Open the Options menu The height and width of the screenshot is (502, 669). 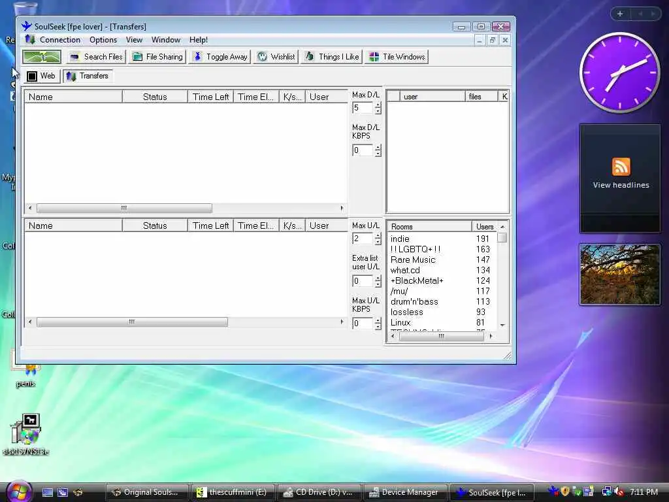coord(103,40)
